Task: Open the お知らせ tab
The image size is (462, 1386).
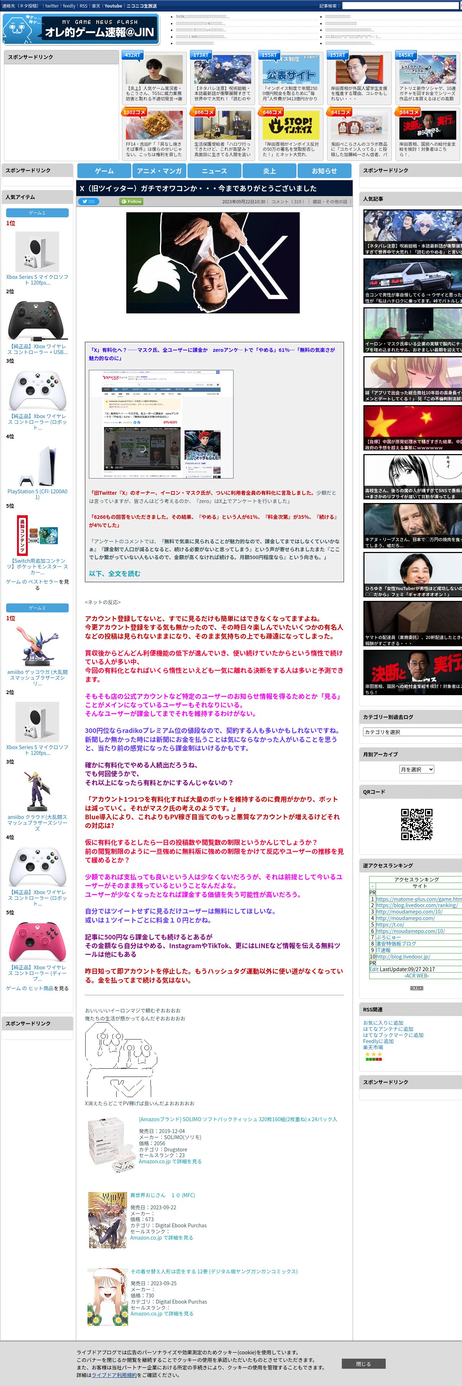Action: click(324, 171)
